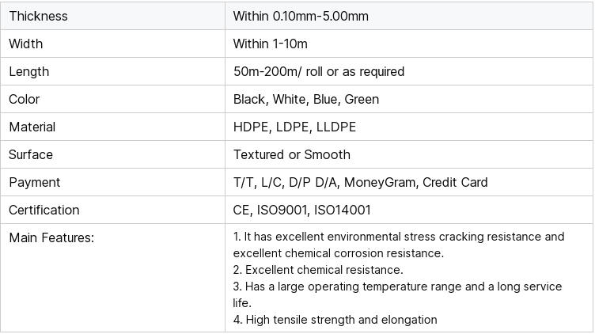Image resolution: width=595 pixels, height=334 pixels.
Task: Click the Material row label
Action: pyautogui.click(x=32, y=127)
